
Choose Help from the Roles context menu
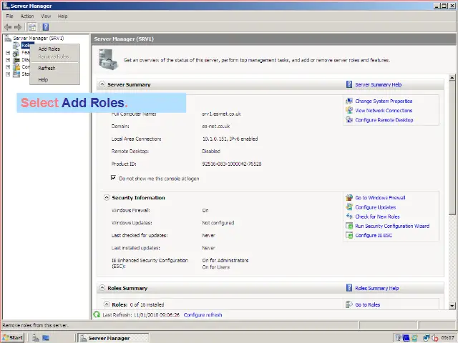pyautogui.click(x=54, y=79)
